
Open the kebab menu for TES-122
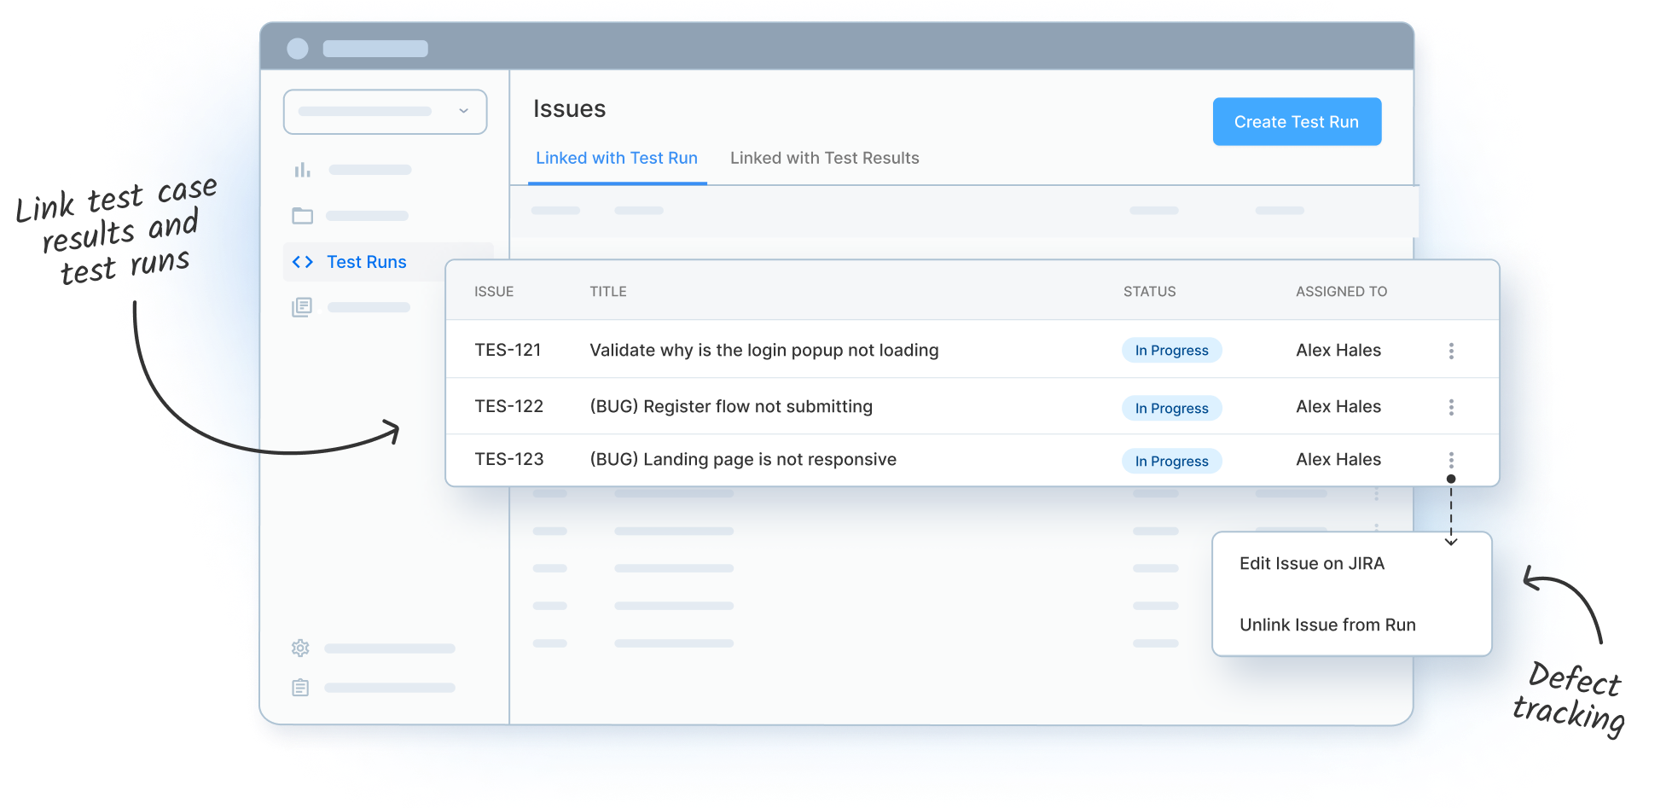(x=1451, y=407)
